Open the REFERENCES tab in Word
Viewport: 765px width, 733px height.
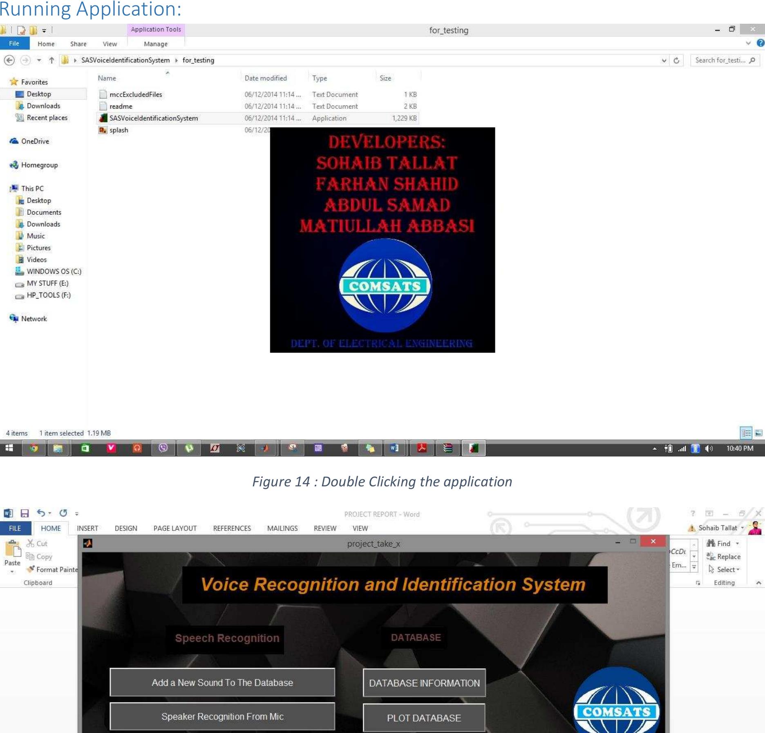pyautogui.click(x=231, y=528)
